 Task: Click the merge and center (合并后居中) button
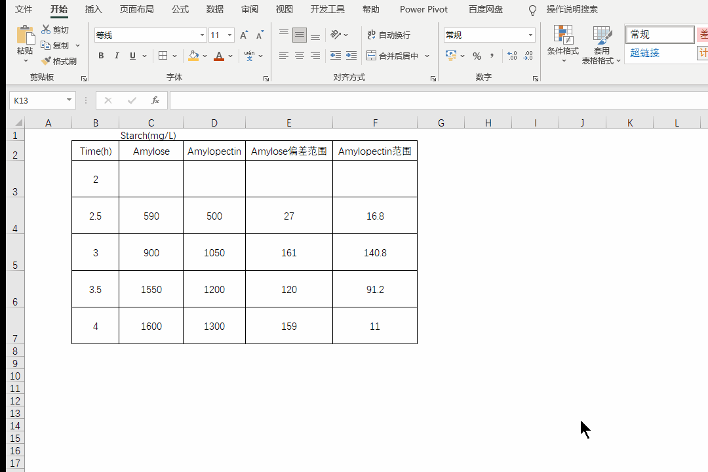click(x=393, y=56)
